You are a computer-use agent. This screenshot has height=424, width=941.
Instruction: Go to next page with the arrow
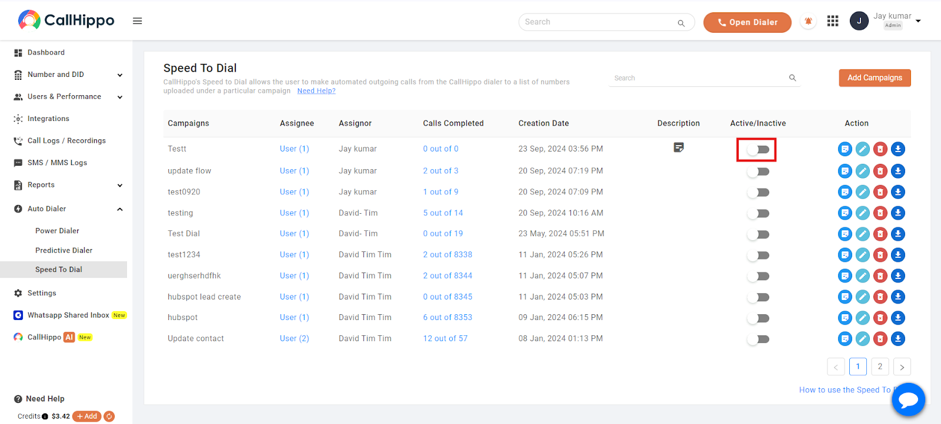pyautogui.click(x=902, y=367)
